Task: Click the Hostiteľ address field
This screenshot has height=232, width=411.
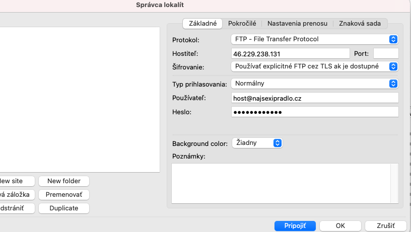Action: tap(290, 53)
